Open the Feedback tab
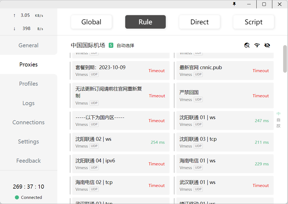Image resolution: width=288 pixels, height=204 pixels. pyautogui.click(x=28, y=161)
